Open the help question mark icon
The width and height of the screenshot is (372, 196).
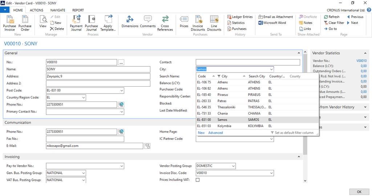pyautogui.click(x=369, y=10)
